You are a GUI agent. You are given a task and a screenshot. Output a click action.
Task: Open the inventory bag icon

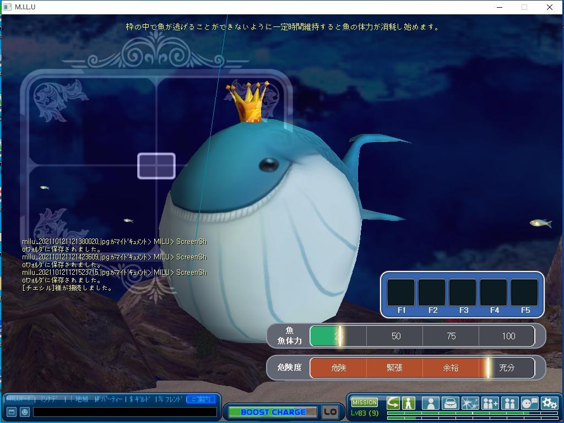pos(450,404)
